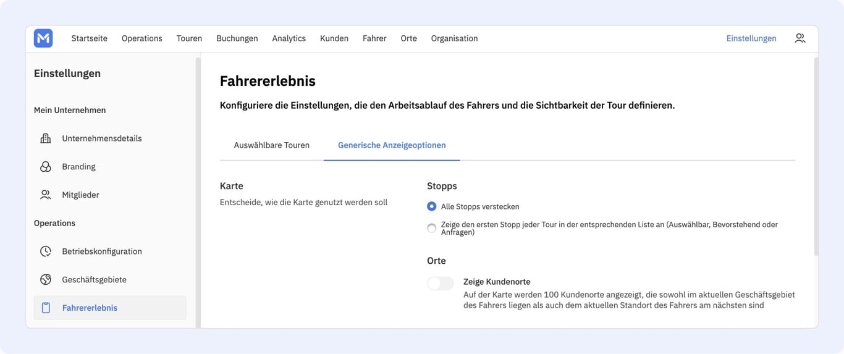Enable the 'Zeige Kundenorte' switch
This screenshot has width=844, height=354.
coord(441,283)
